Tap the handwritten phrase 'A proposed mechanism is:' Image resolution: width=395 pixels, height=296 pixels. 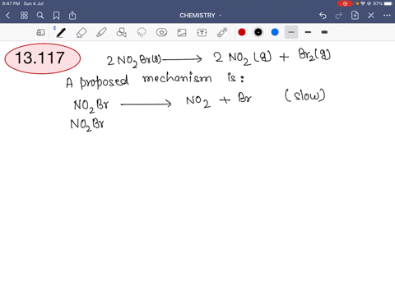pos(155,81)
